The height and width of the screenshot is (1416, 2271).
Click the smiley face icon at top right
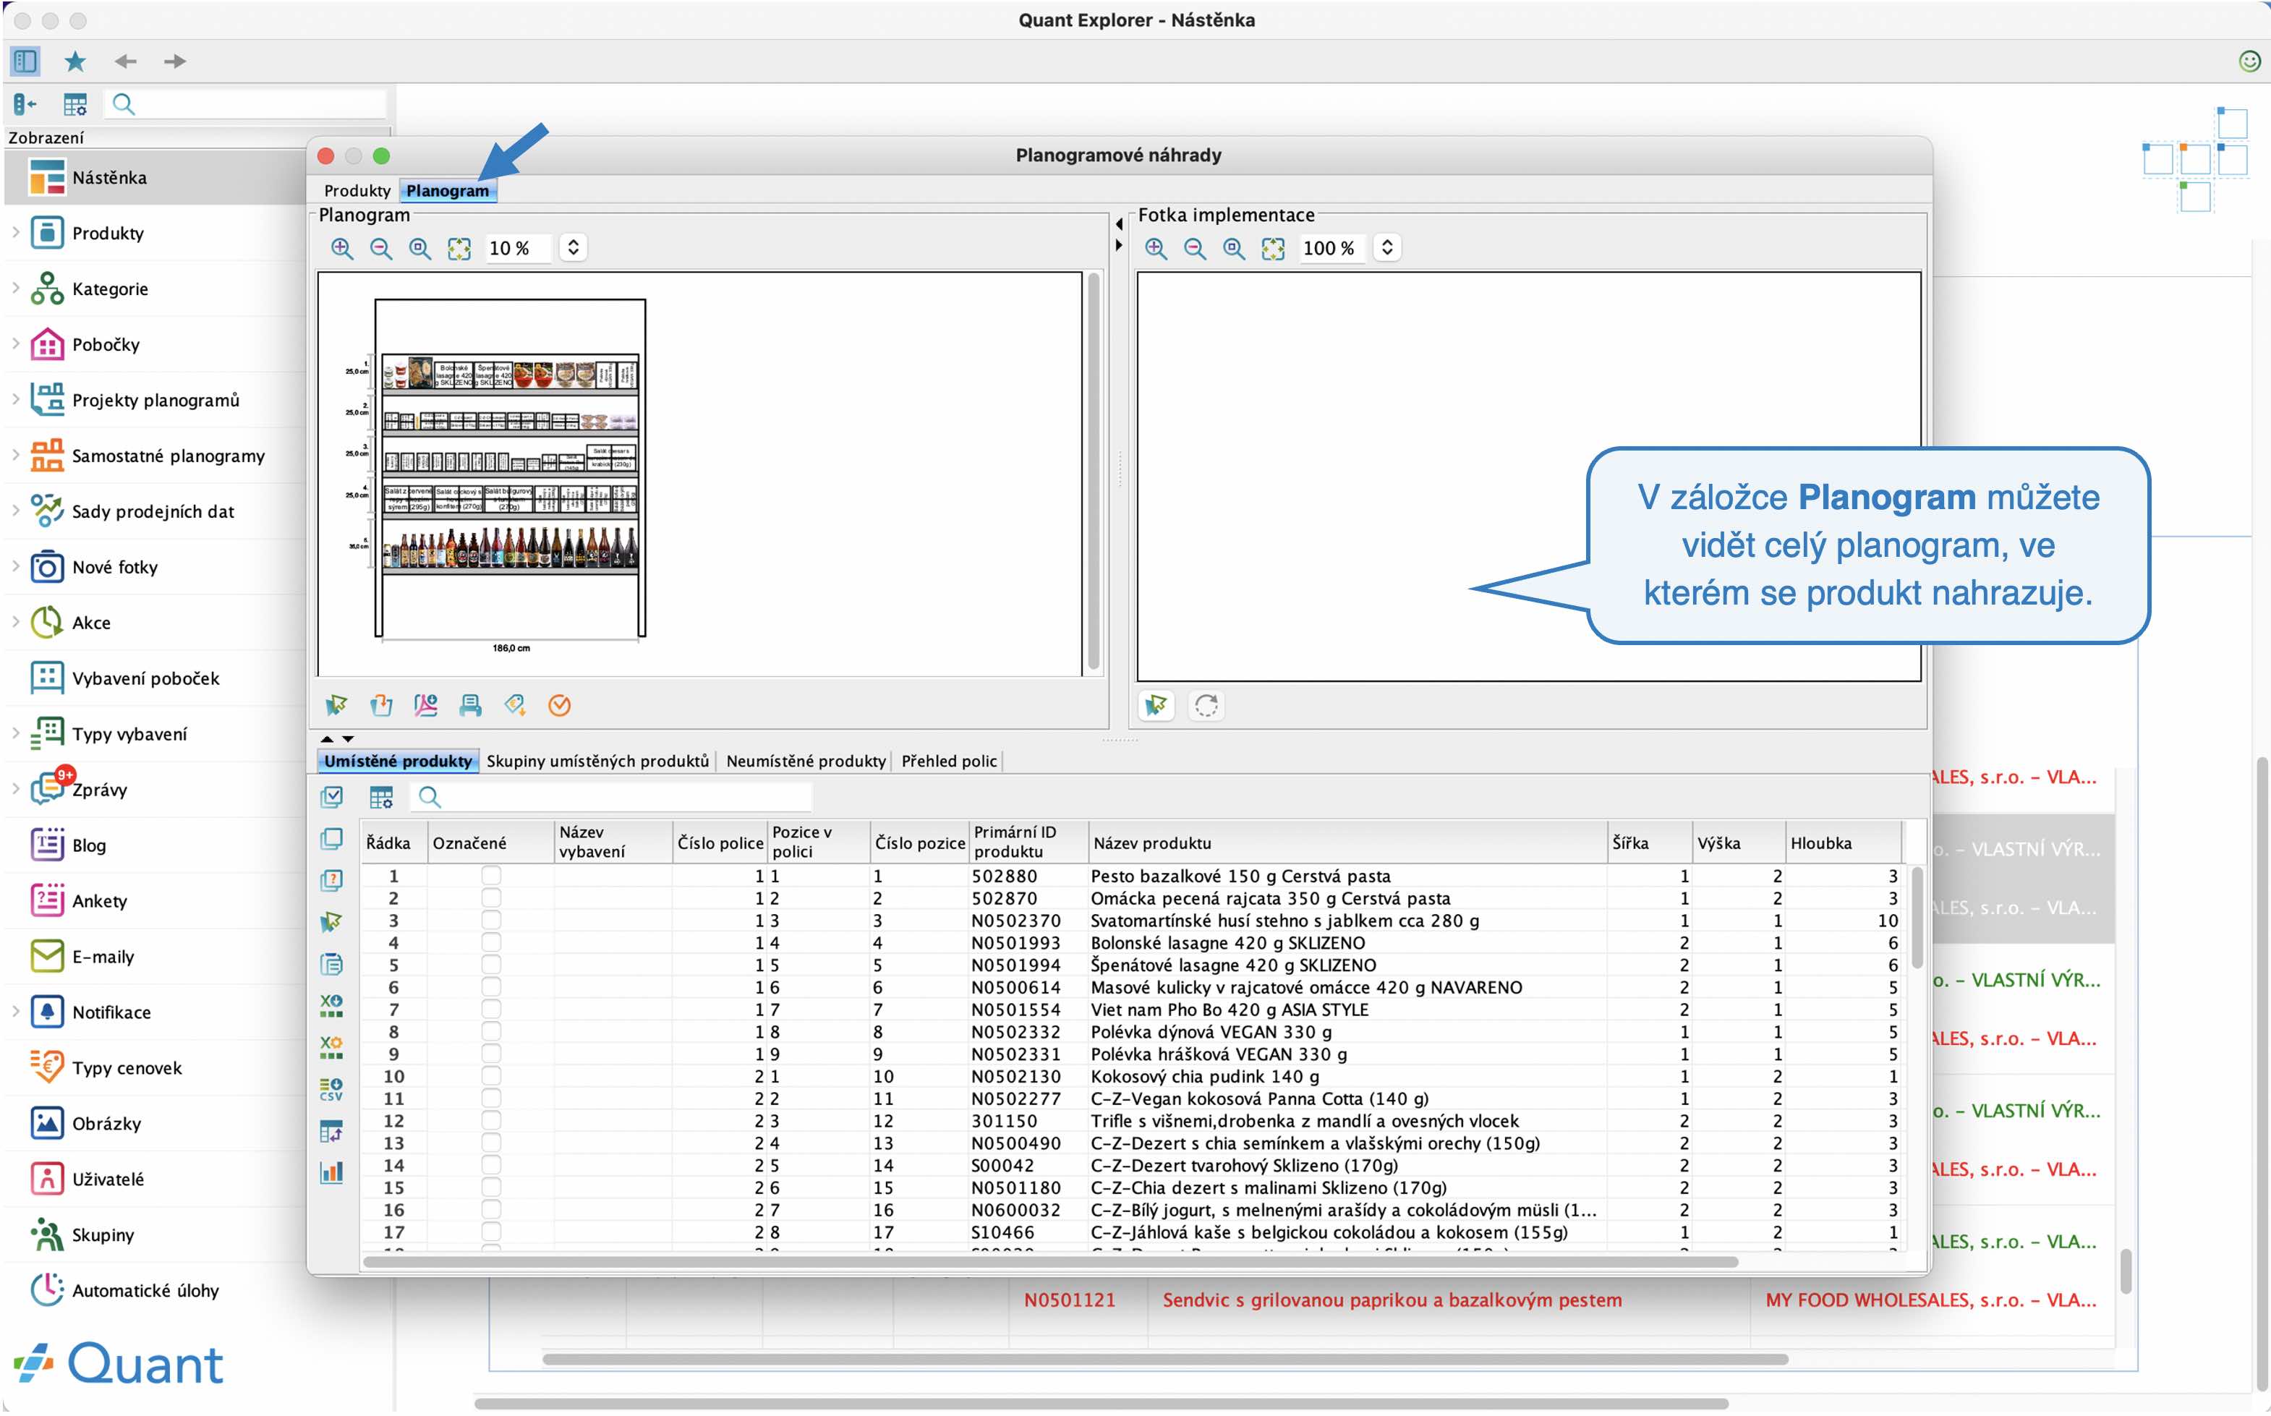(x=2249, y=61)
